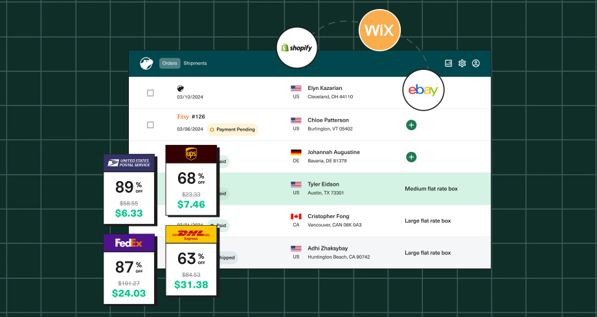This screenshot has width=597, height=317.
Task: Add package for Johannah Augustine with plus icon
Action: pos(411,157)
